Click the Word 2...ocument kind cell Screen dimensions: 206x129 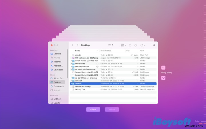pyautogui.click(x=147, y=89)
